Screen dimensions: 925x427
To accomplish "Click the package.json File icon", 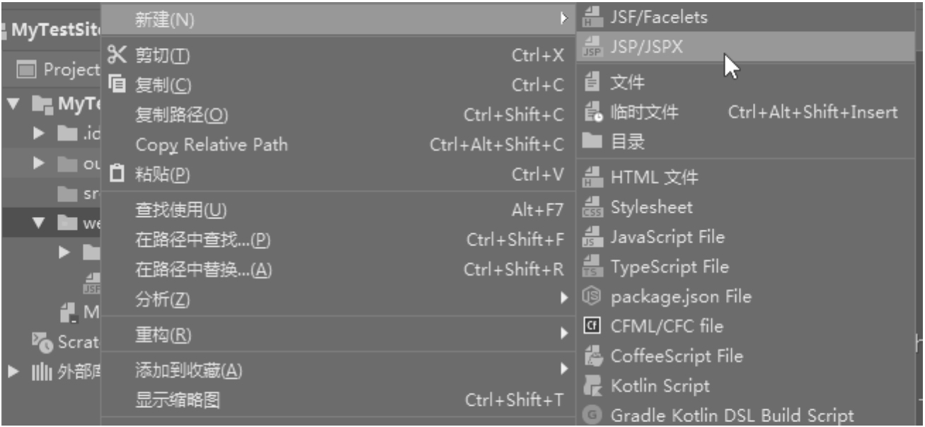I will click(592, 297).
